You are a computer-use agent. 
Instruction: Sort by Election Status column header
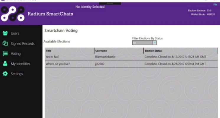point(180,51)
